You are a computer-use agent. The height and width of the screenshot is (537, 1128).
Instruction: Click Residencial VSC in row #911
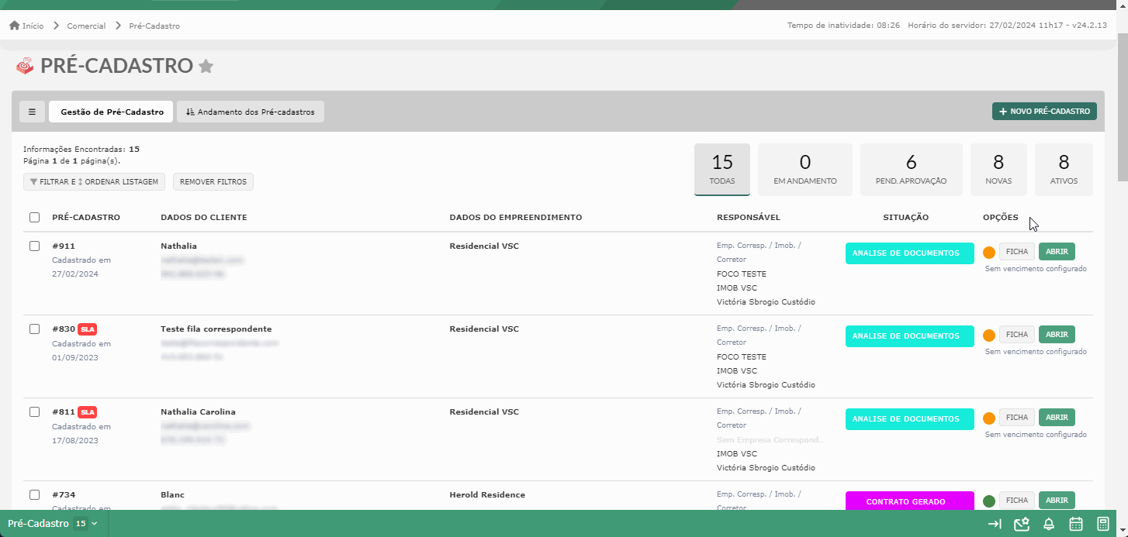[x=484, y=246]
